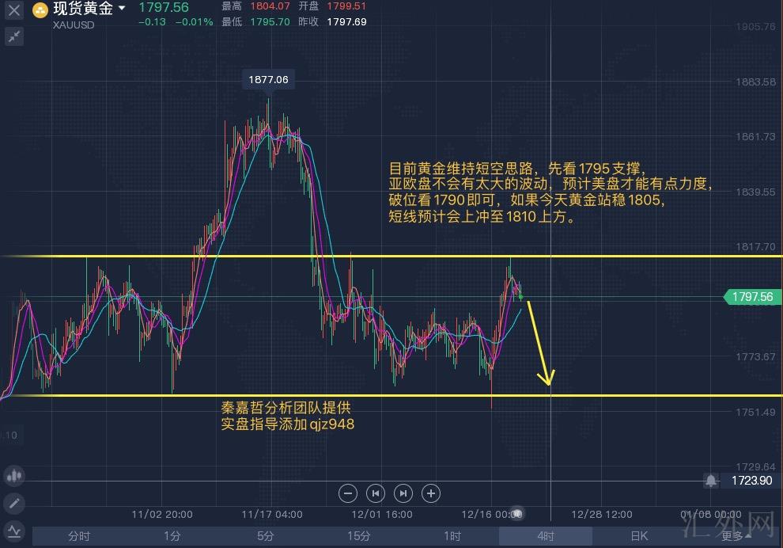783x548 pixels.
Task: Click the 1817.70 price axis label
Action: point(755,246)
